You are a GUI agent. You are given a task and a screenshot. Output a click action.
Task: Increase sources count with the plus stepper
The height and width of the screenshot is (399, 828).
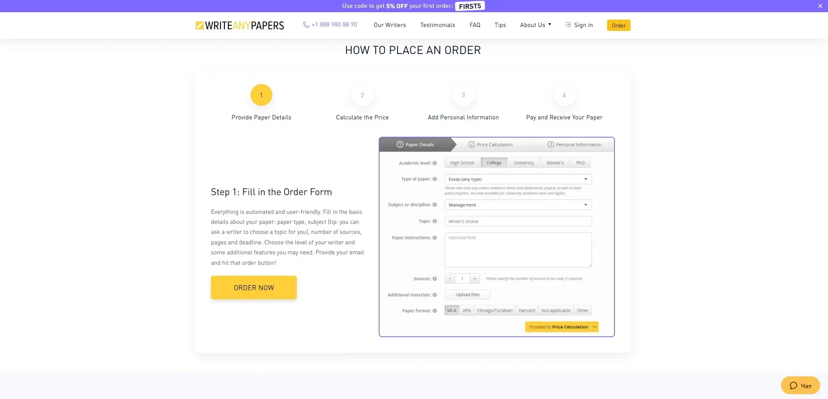(x=475, y=278)
